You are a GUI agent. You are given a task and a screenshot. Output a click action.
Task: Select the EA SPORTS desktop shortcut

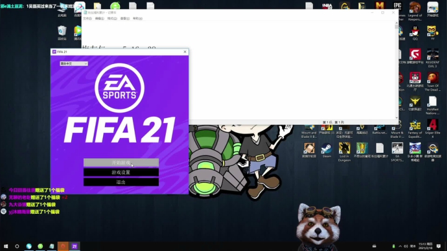coord(397,152)
